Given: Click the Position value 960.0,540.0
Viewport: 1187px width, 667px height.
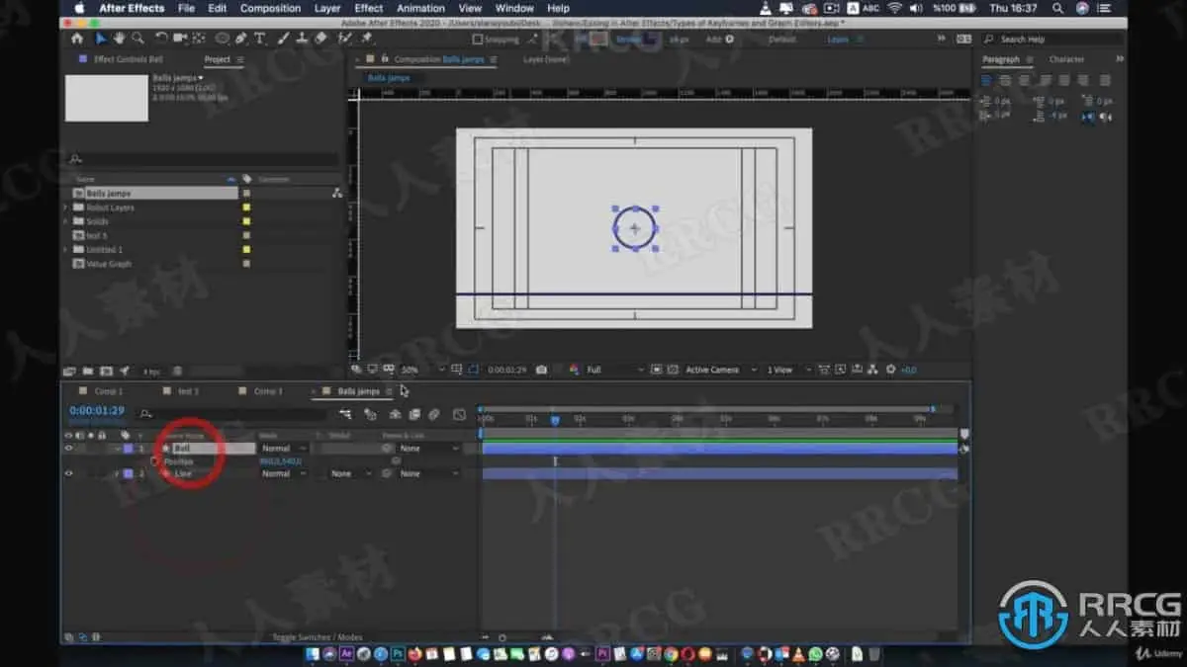Looking at the screenshot, I should coord(280,461).
